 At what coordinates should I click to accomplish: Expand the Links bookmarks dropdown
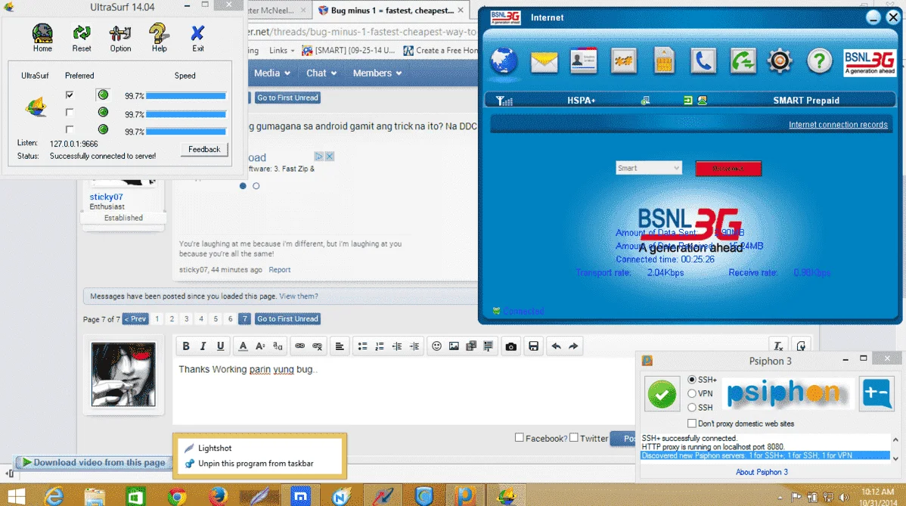[282, 50]
